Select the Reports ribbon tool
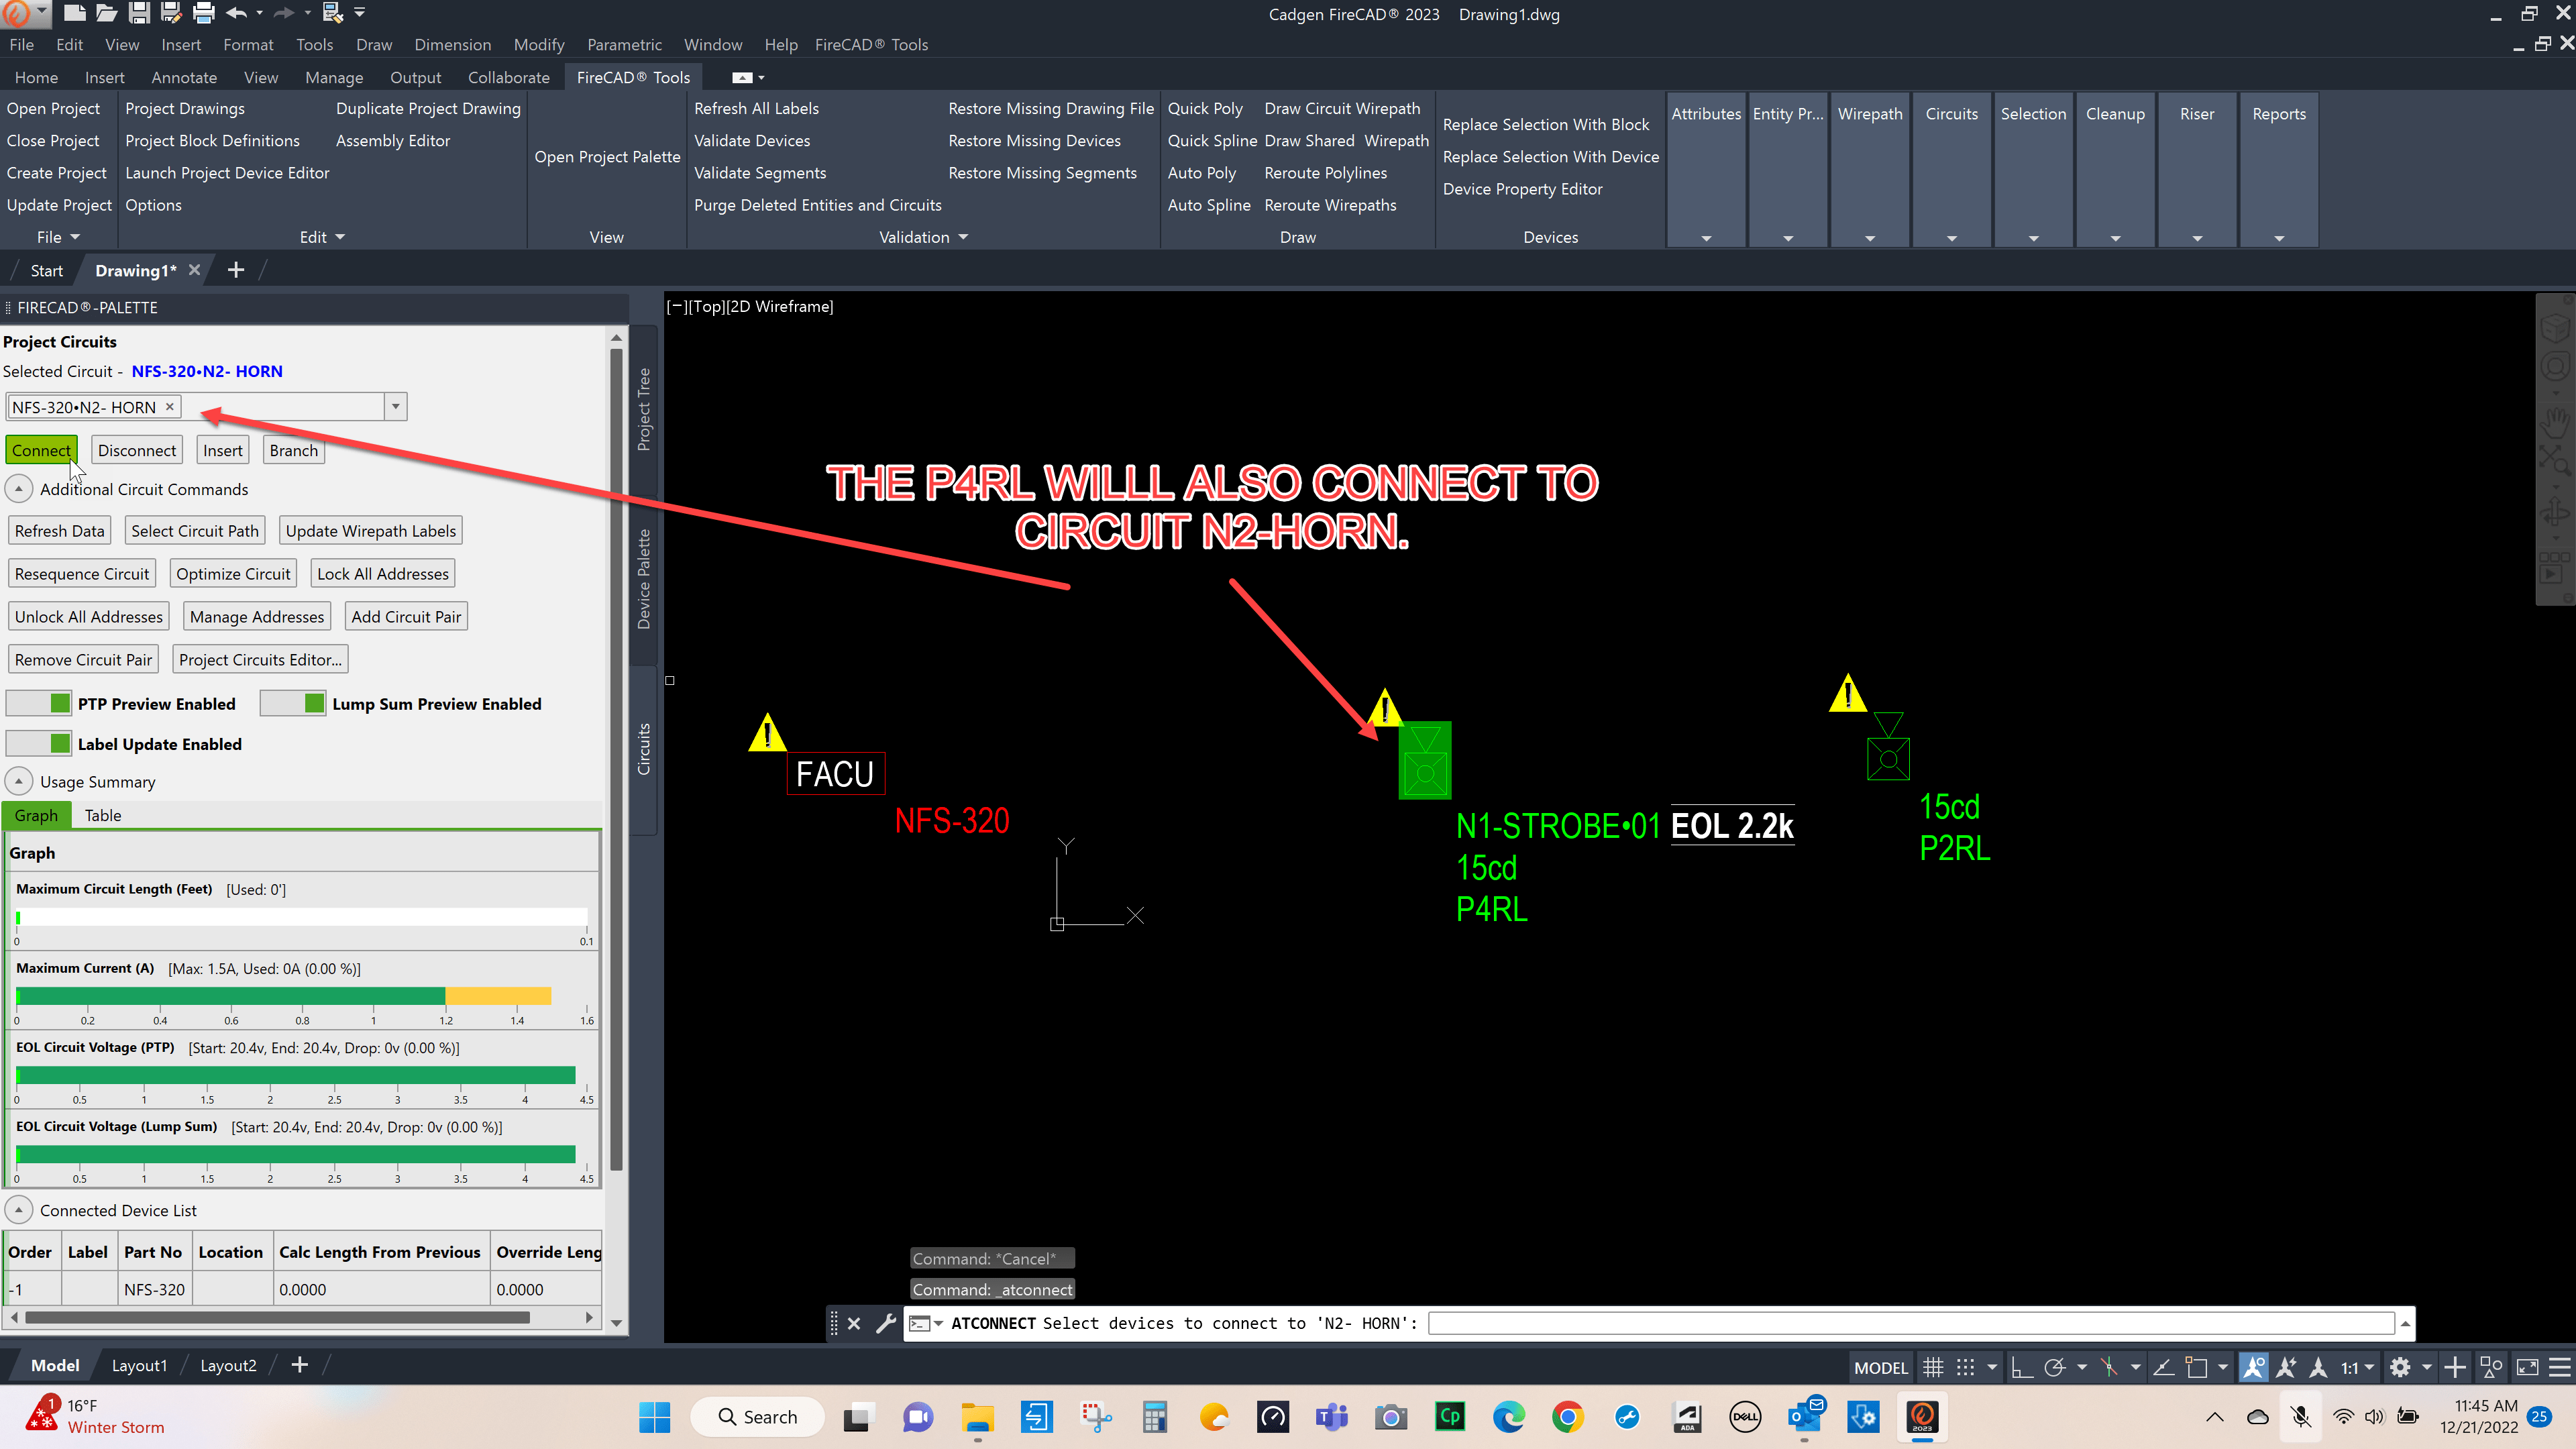 point(2278,113)
